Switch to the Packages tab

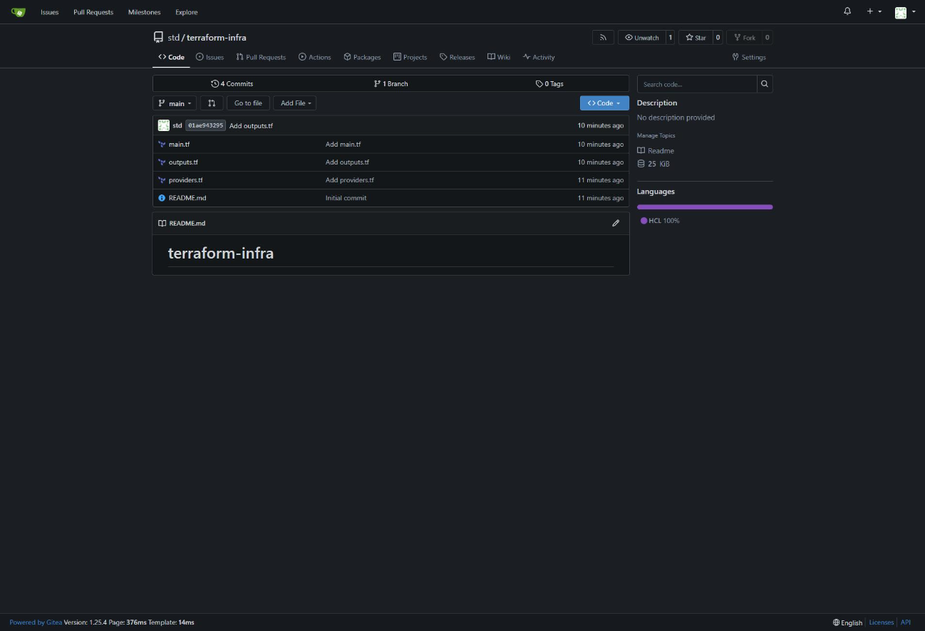[362, 57]
